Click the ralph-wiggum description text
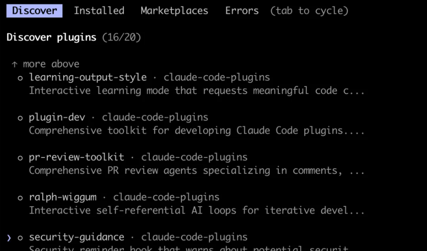The image size is (427, 251). click(x=197, y=211)
